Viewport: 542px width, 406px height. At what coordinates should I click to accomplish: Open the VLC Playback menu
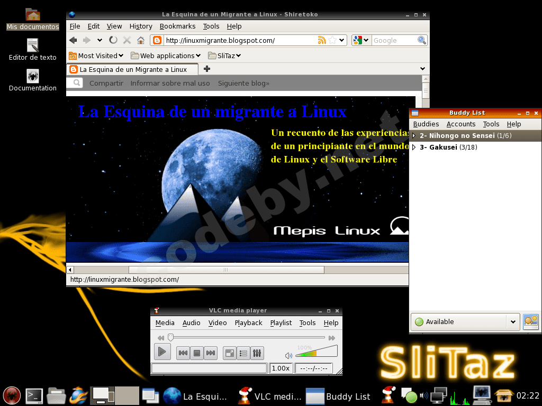point(249,323)
